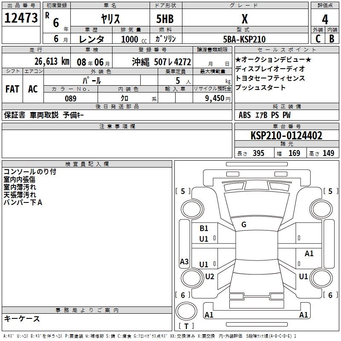Select length value 395
Viewport: 341px width, 341px height.
tap(258, 153)
